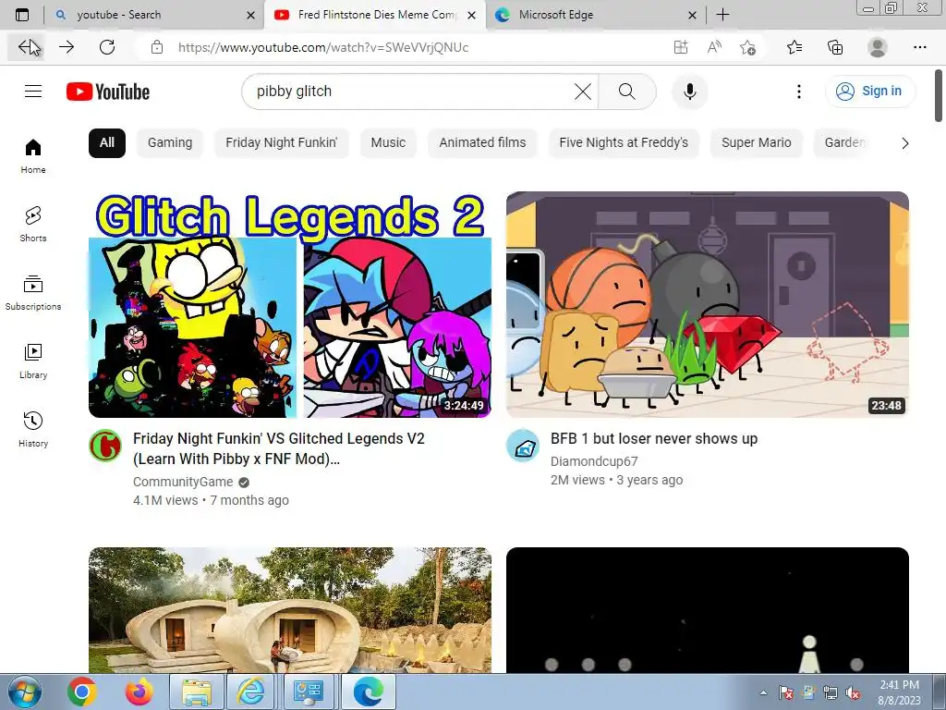946x710 pixels.
Task: Close the Microsoft Edge tab
Action: coord(693,15)
